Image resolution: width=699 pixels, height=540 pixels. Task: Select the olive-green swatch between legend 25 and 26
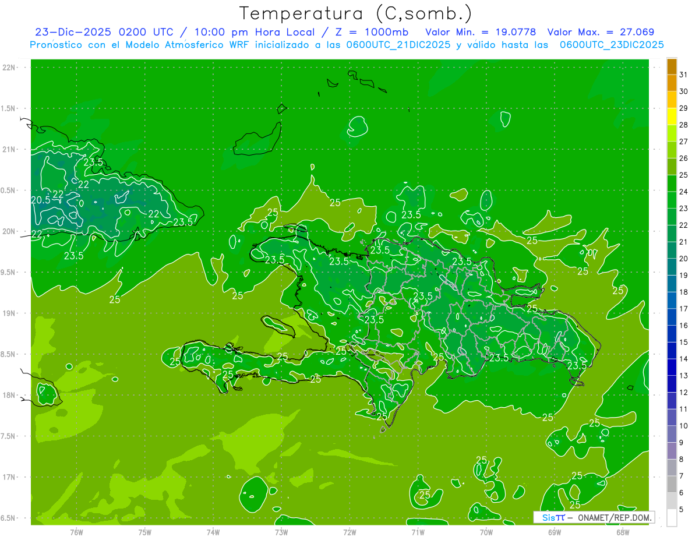[672, 167]
